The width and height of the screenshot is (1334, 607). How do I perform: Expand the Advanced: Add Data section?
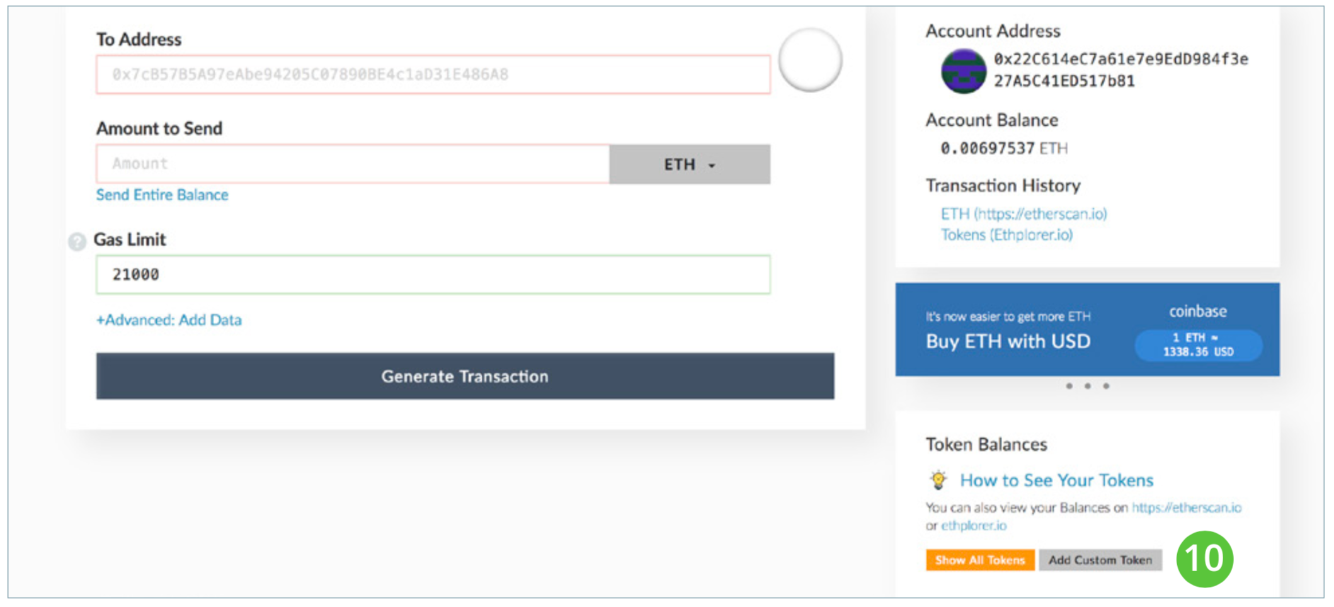coord(169,320)
